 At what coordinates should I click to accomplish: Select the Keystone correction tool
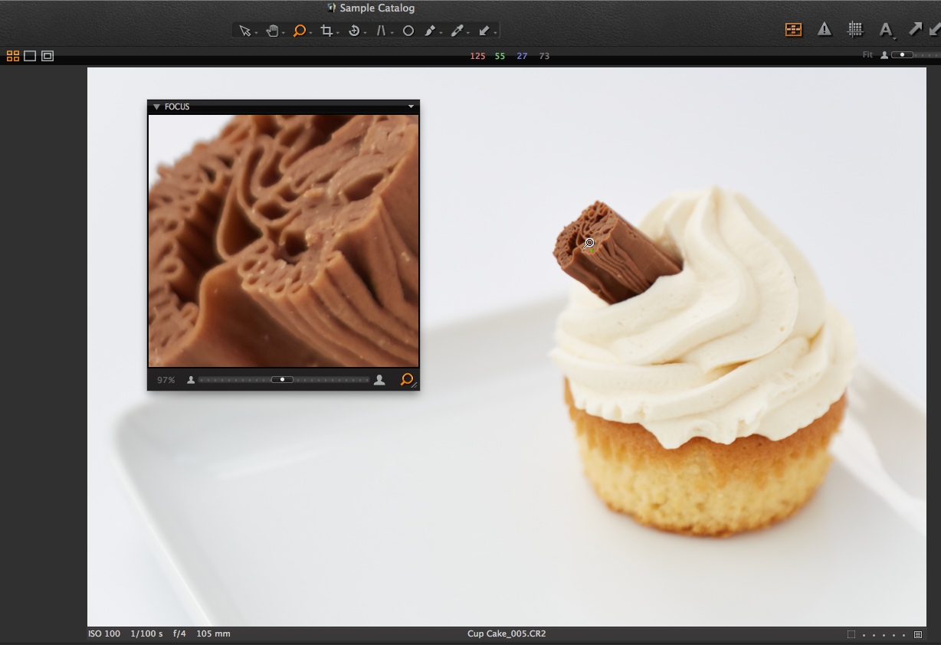click(x=381, y=31)
